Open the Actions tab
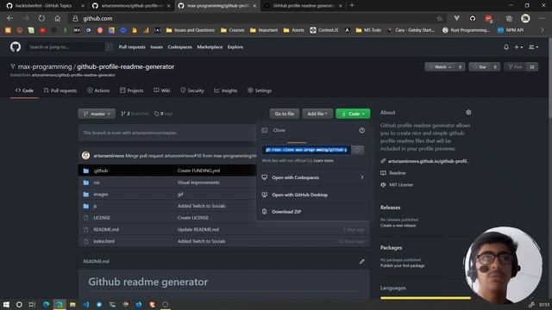 pos(98,90)
